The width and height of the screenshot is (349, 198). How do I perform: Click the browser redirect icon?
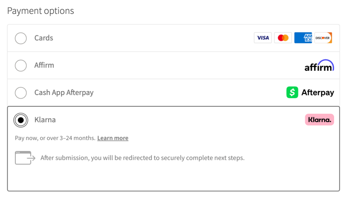point(25,158)
